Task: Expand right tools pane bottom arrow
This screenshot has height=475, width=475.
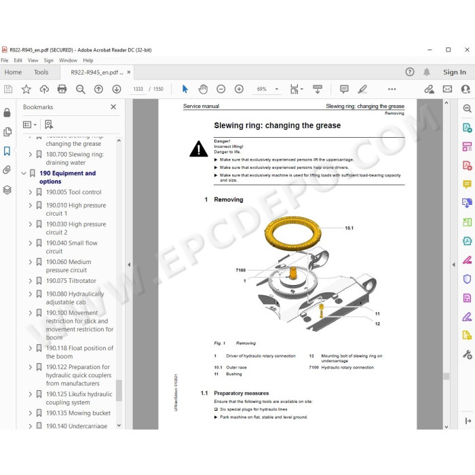Action: click(x=468, y=421)
